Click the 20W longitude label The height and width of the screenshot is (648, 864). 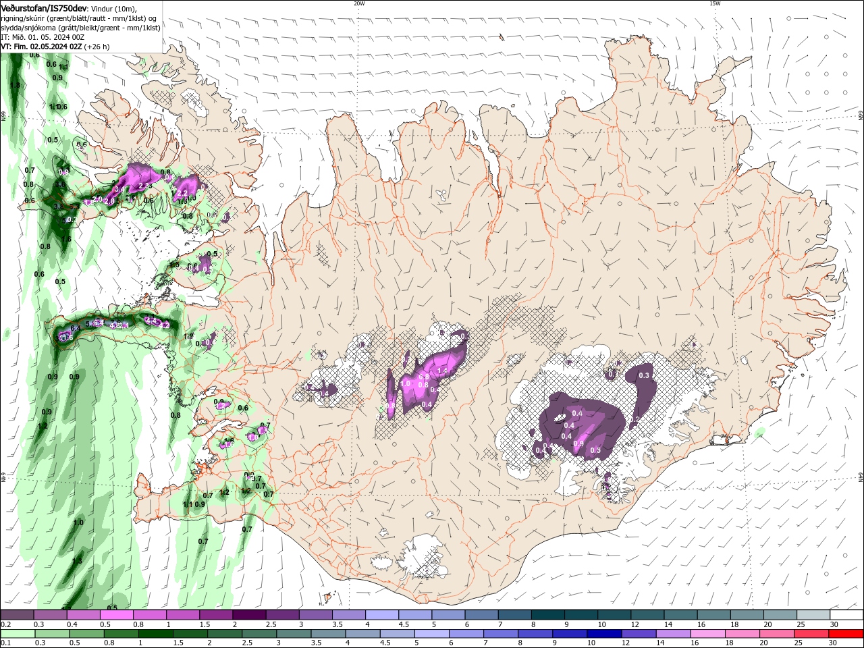point(359,3)
